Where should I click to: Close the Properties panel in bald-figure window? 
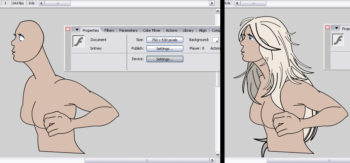[x=68, y=29]
